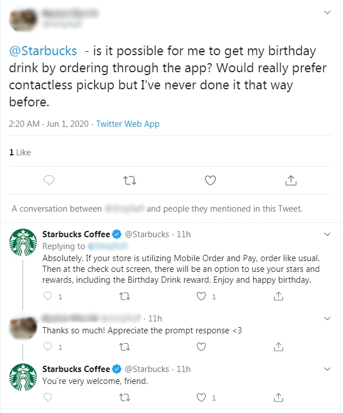The width and height of the screenshot is (343, 413).
Task: Retweet the main birthday drink tweet
Action: pos(129,181)
